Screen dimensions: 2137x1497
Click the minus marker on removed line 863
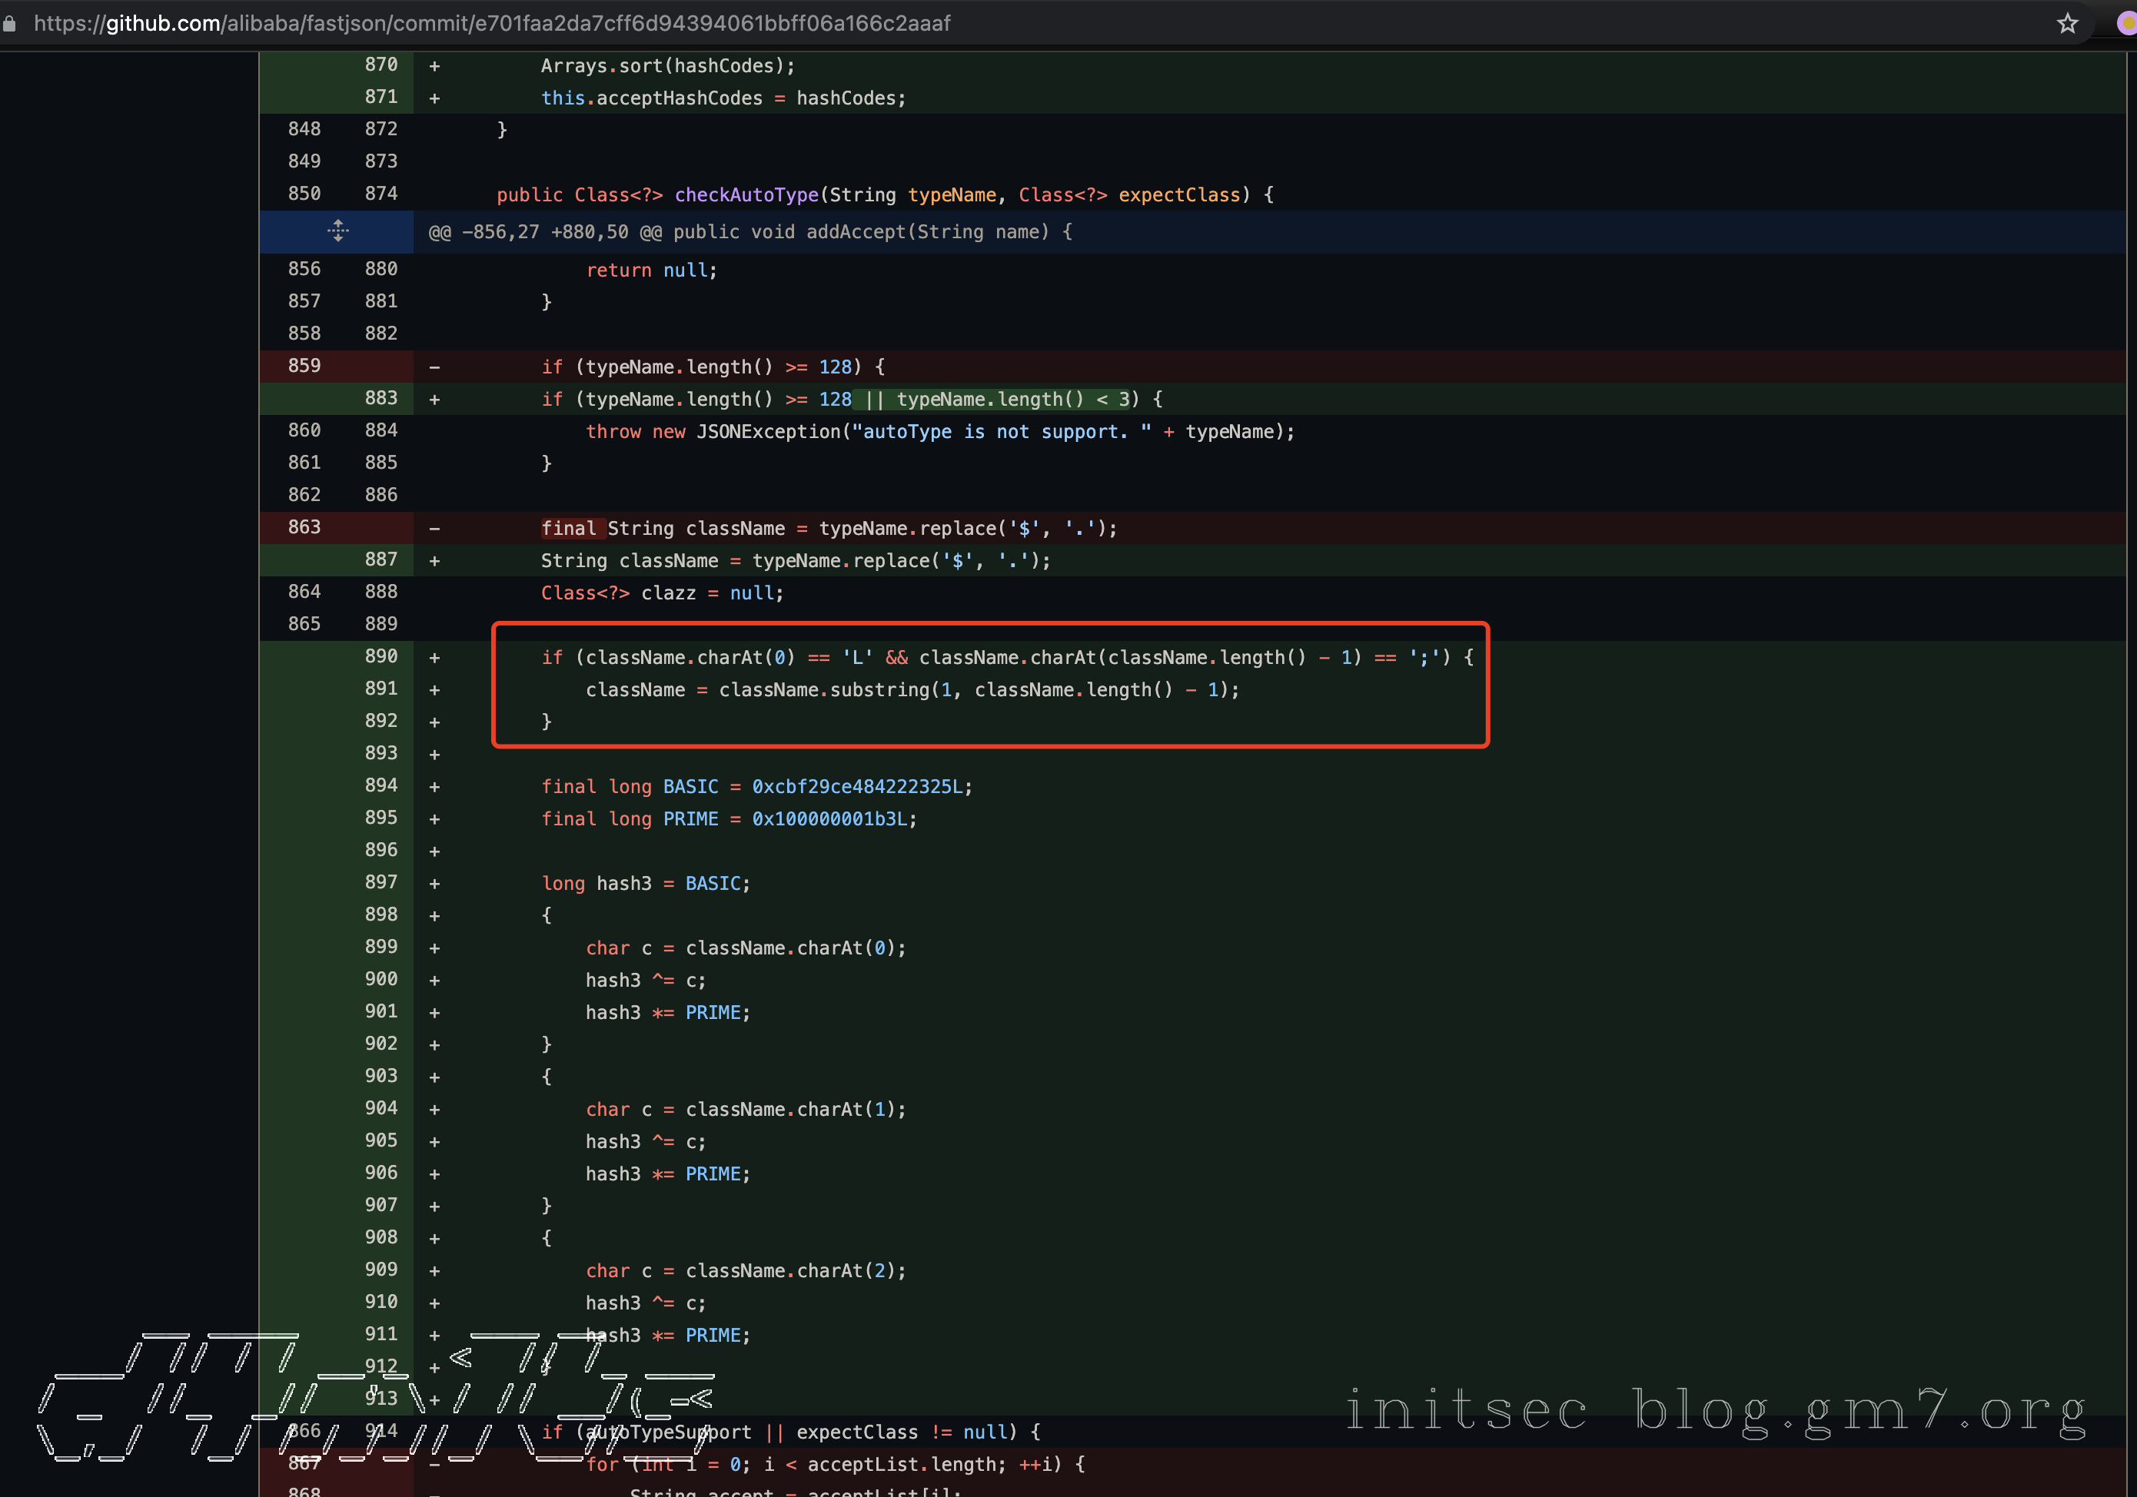(x=434, y=527)
